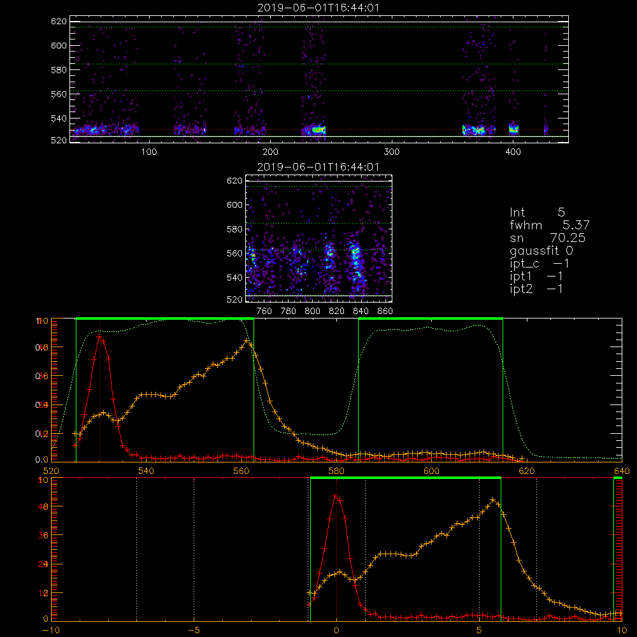Select the "Int 5" readout line
The image size is (637, 637).
click(537, 212)
